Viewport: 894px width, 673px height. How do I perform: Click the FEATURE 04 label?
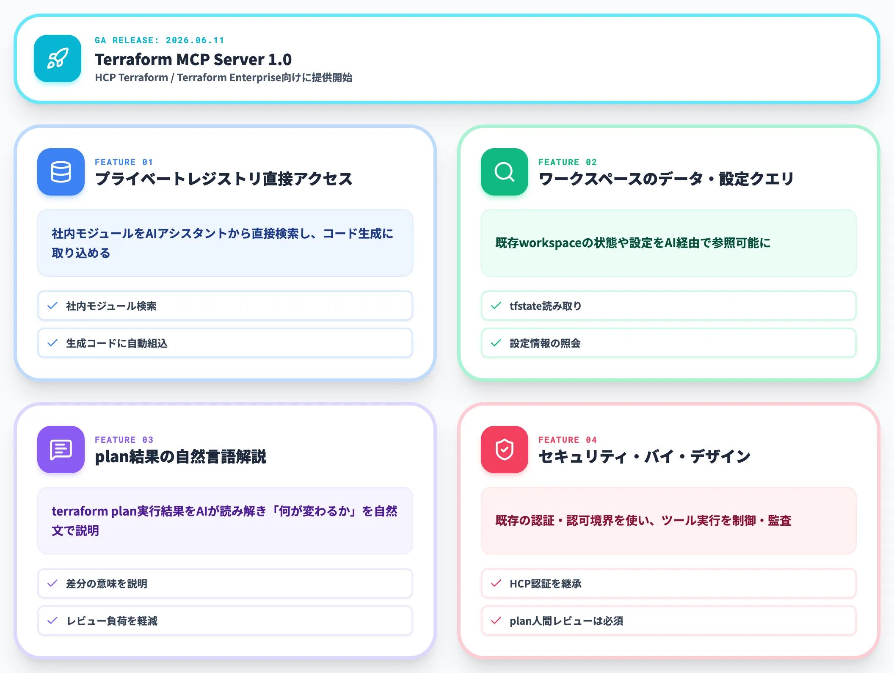click(568, 440)
